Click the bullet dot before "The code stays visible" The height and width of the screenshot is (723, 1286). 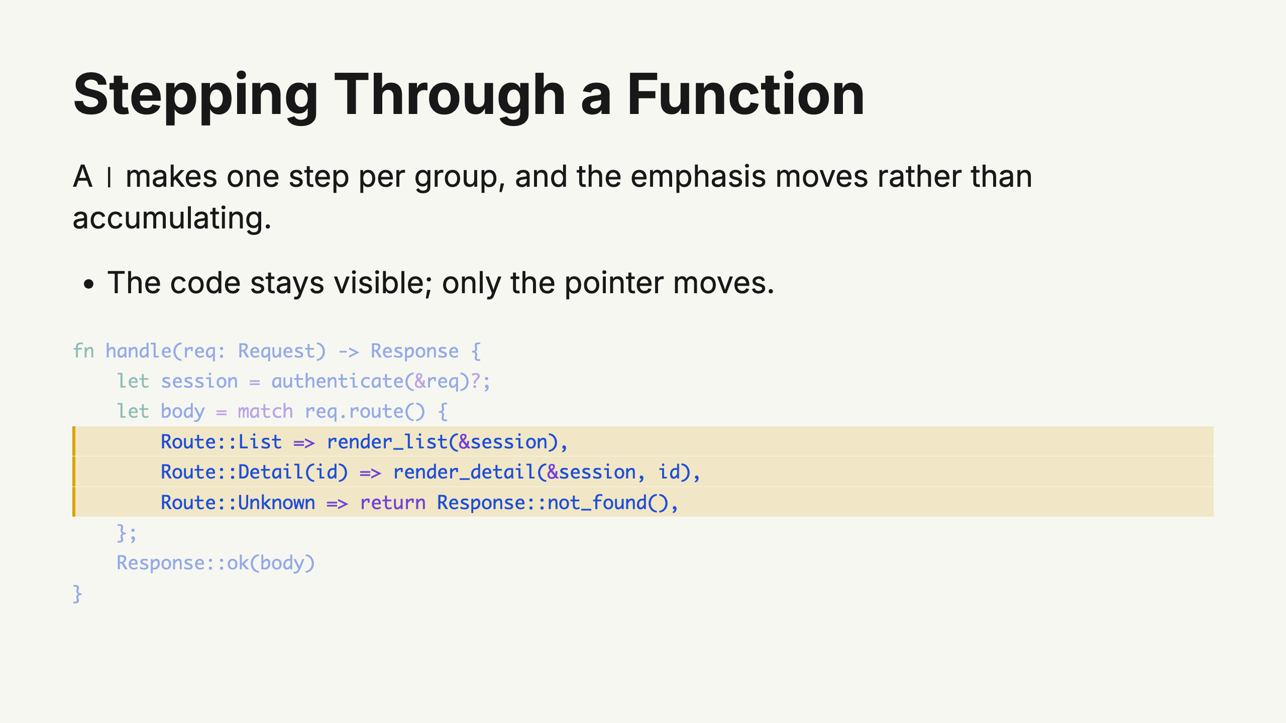pyautogui.click(x=89, y=285)
